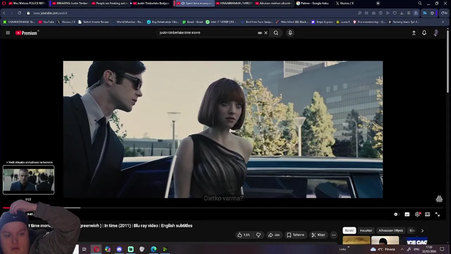This screenshot has width=451, height=254.
Task: Open browser tab search magnifier in title bar
Action: point(420,3)
